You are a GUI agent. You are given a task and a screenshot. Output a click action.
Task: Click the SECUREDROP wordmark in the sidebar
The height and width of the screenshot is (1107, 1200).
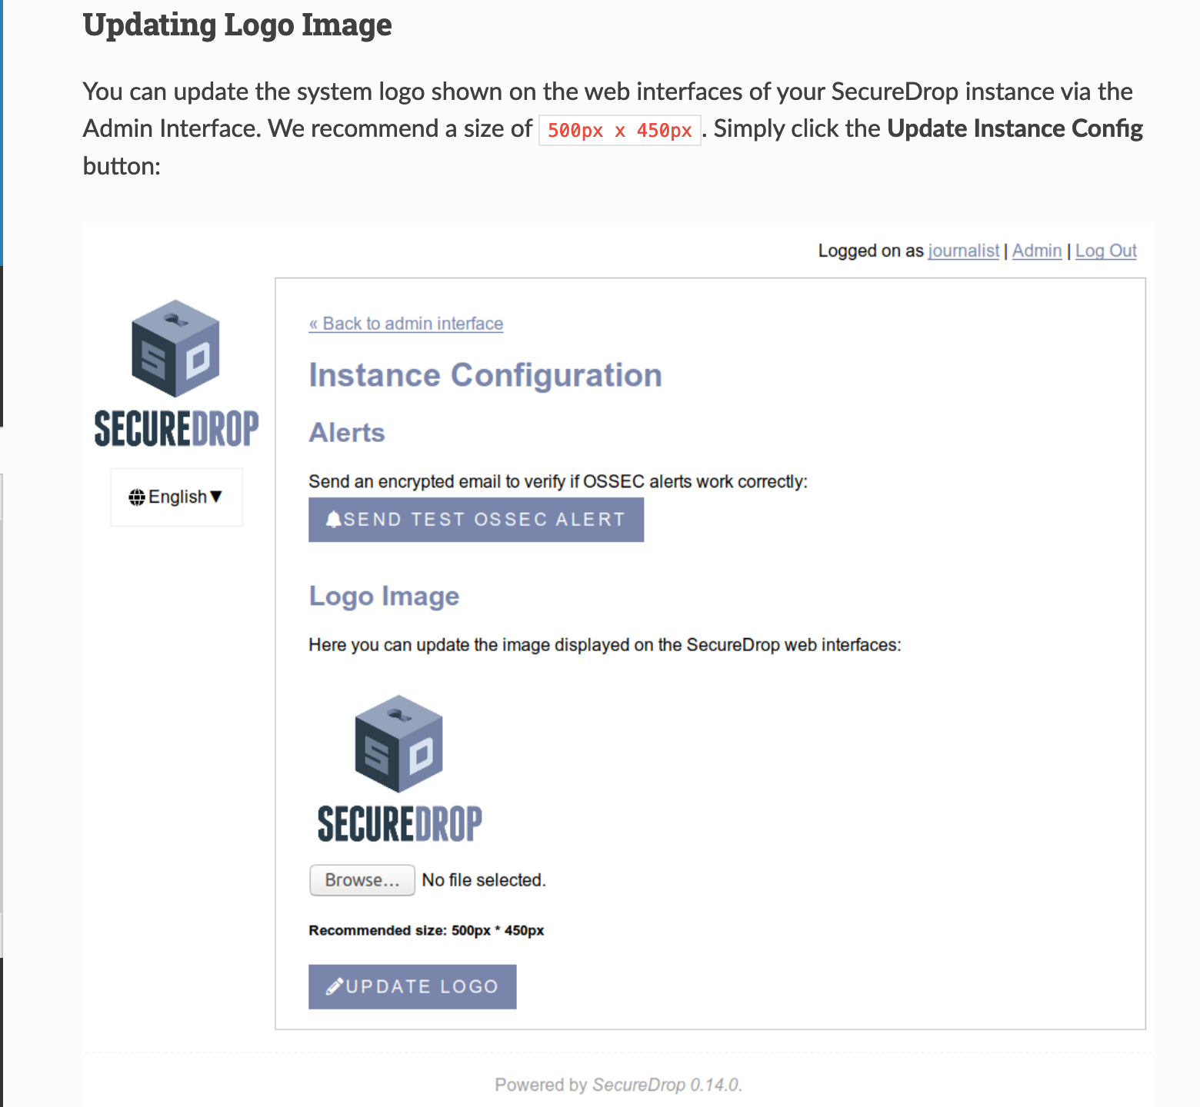click(176, 429)
